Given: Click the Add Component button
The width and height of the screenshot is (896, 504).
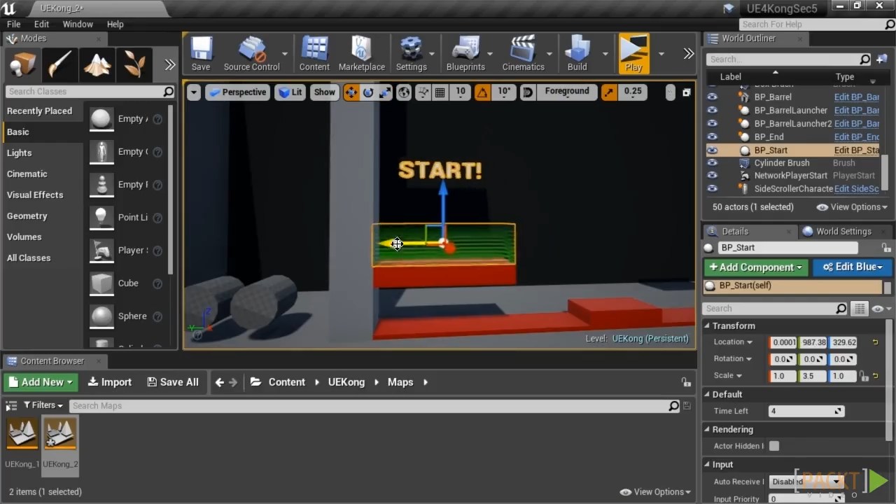Looking at the screenshot, I should click(x=756, y=267).
